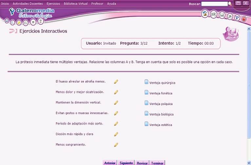Click the pencil beside 'El hueso alveolar se atrofia menos'

click(x=116, y=82)
